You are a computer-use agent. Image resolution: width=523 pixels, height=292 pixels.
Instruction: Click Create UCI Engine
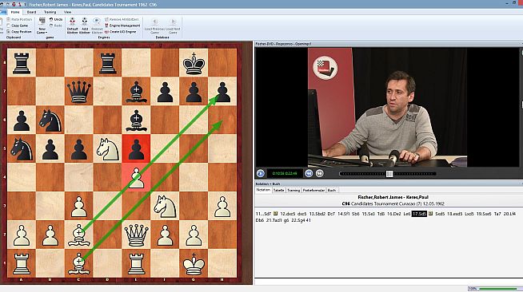pos(121,32)
